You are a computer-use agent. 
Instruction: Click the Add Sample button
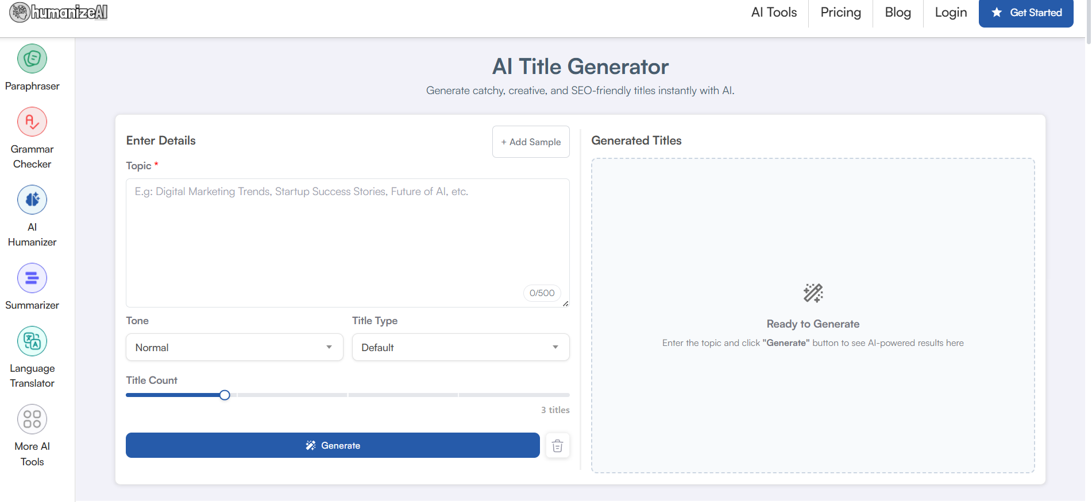click(531, 142)
